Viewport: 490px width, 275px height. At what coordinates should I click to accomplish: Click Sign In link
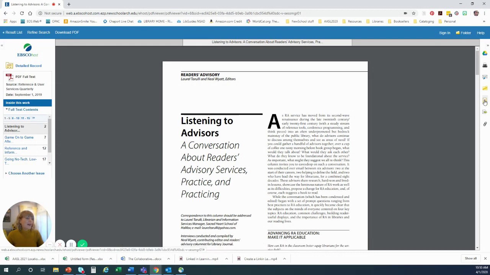point(444,33)
